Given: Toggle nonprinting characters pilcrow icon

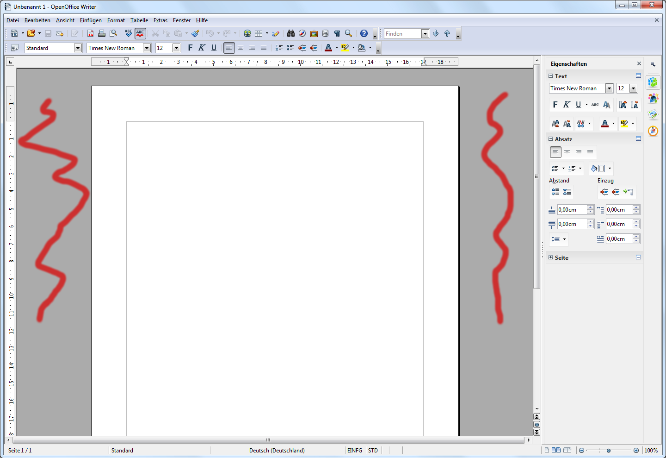Looking at the screenshot, I should pyautogui.click(x=337, y=33).
